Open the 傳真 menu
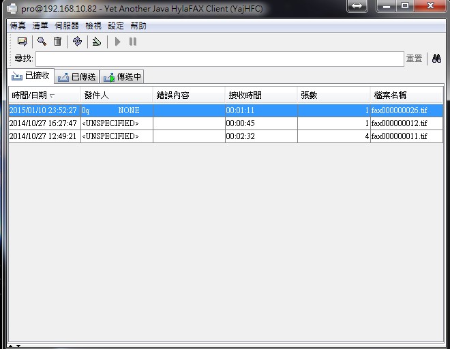This screenshot has height=349, width=450. (18, 26)
